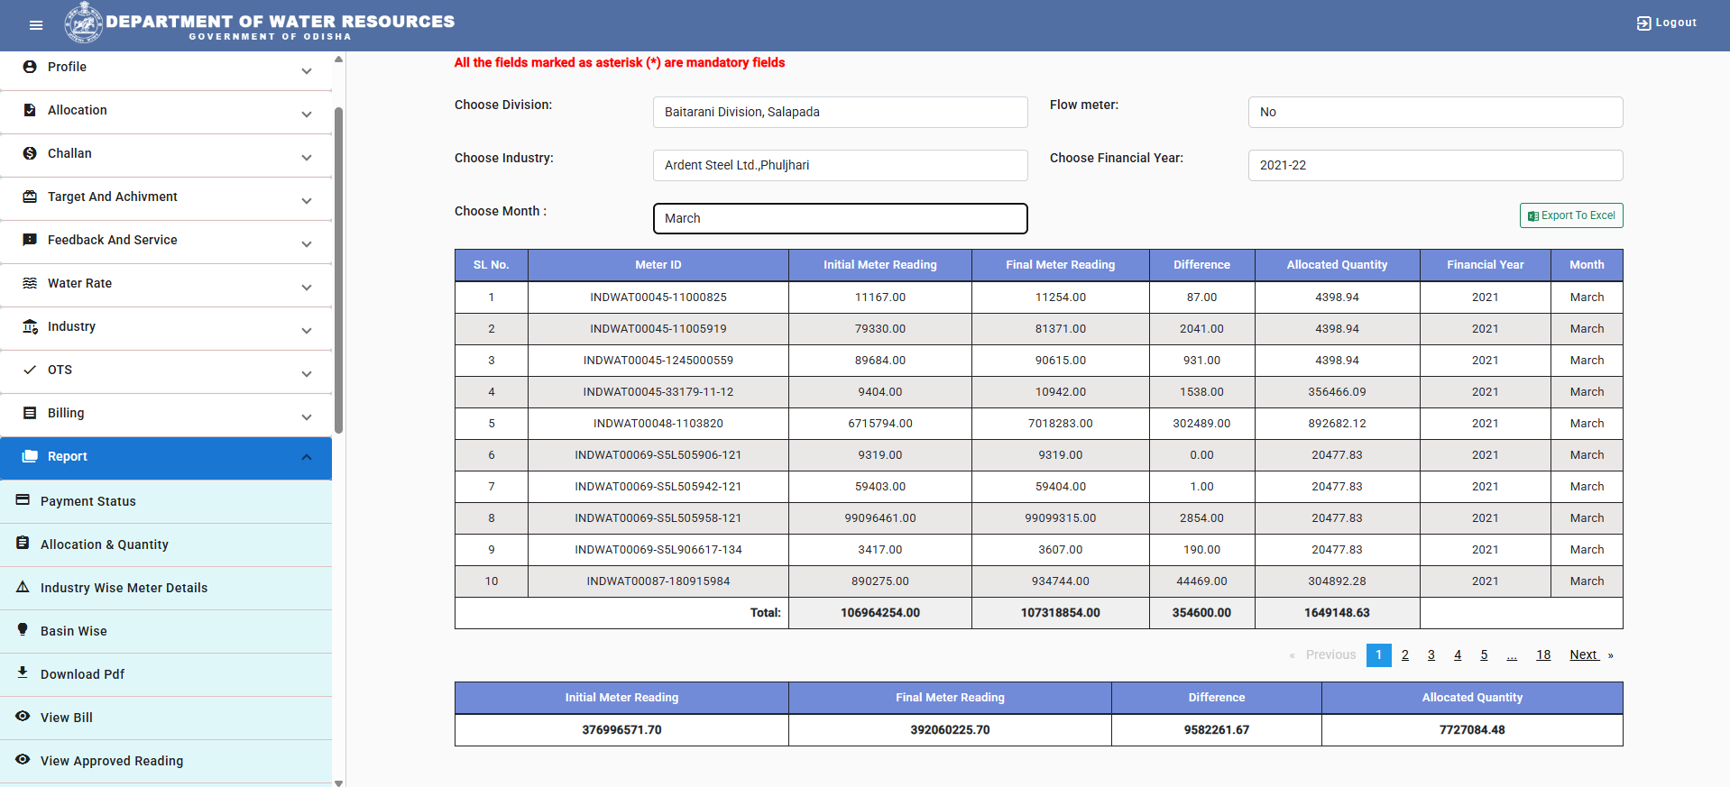Image resolution: width=1730 pixels, height=787 pixels.
Task: Click the Download Pdf arrow icon
Action: [23, 673]
